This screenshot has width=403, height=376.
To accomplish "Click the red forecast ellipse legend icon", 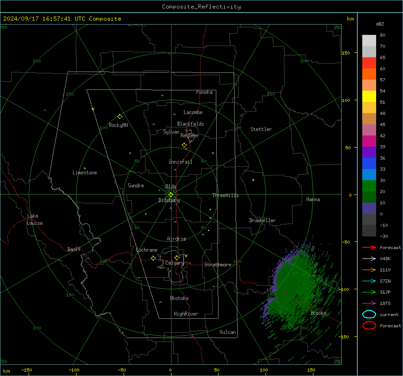I will pyautogui.click(x=369, y=325).
